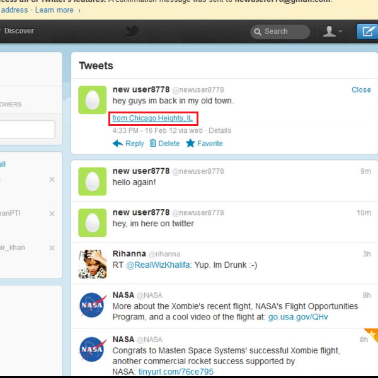Open NASA name on Xombie's recent flight tweet
The height and width of the screenshot is (378, 378).
point(123,295)
